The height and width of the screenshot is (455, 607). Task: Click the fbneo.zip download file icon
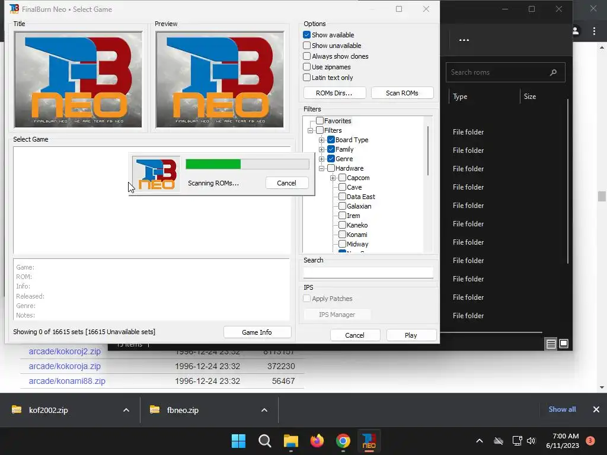coord(155,410)
